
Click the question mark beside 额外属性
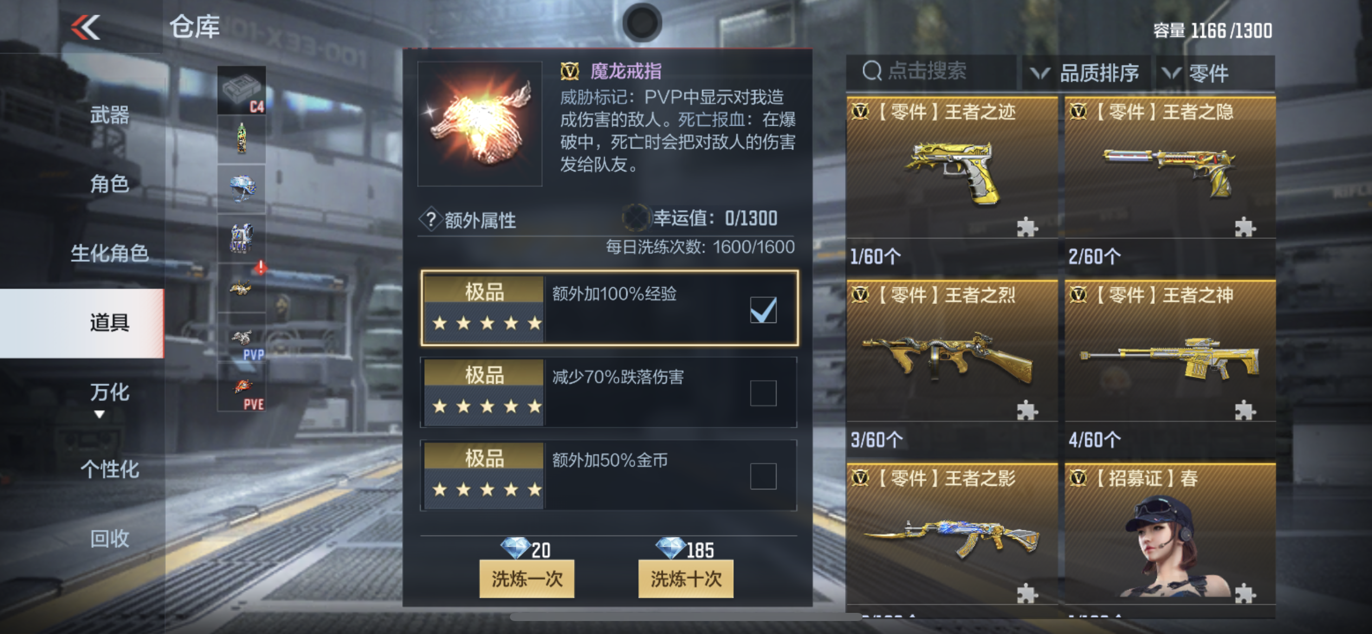click(x=431, y=220)
